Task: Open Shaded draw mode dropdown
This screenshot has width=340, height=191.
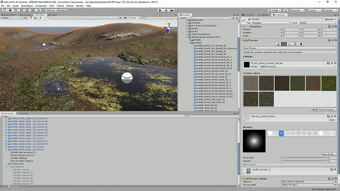Action: pyautogui.click(x=11, y=18)
